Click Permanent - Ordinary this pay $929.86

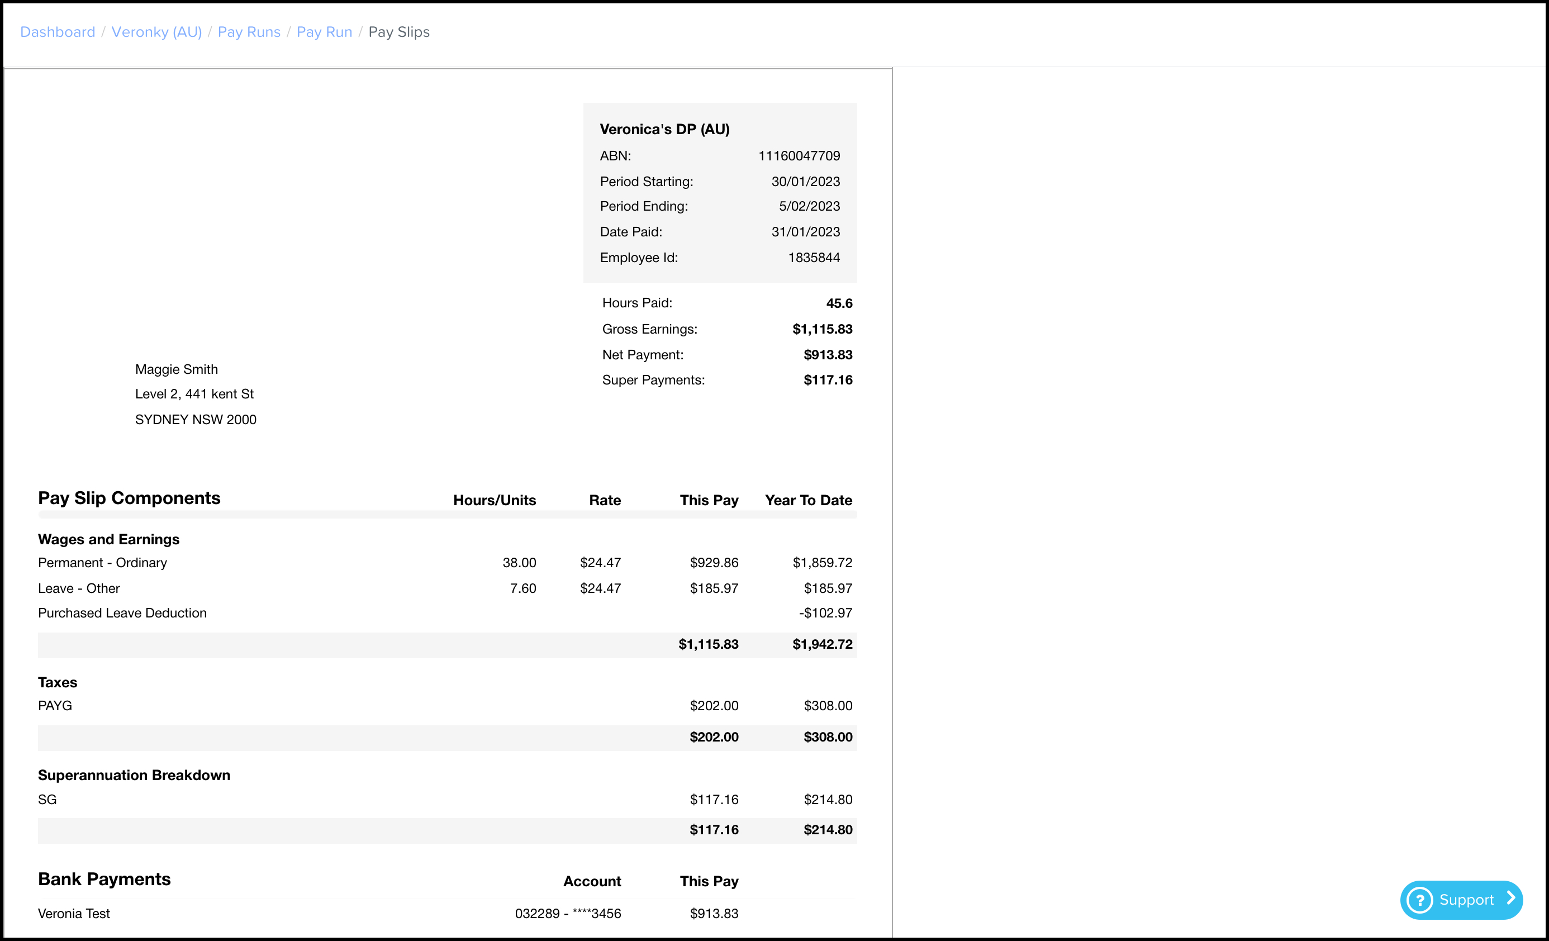(714, 563)
